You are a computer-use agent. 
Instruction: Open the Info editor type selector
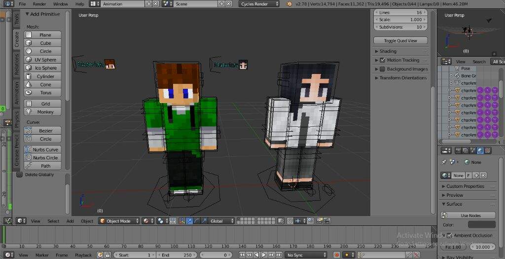click(8, 4)
